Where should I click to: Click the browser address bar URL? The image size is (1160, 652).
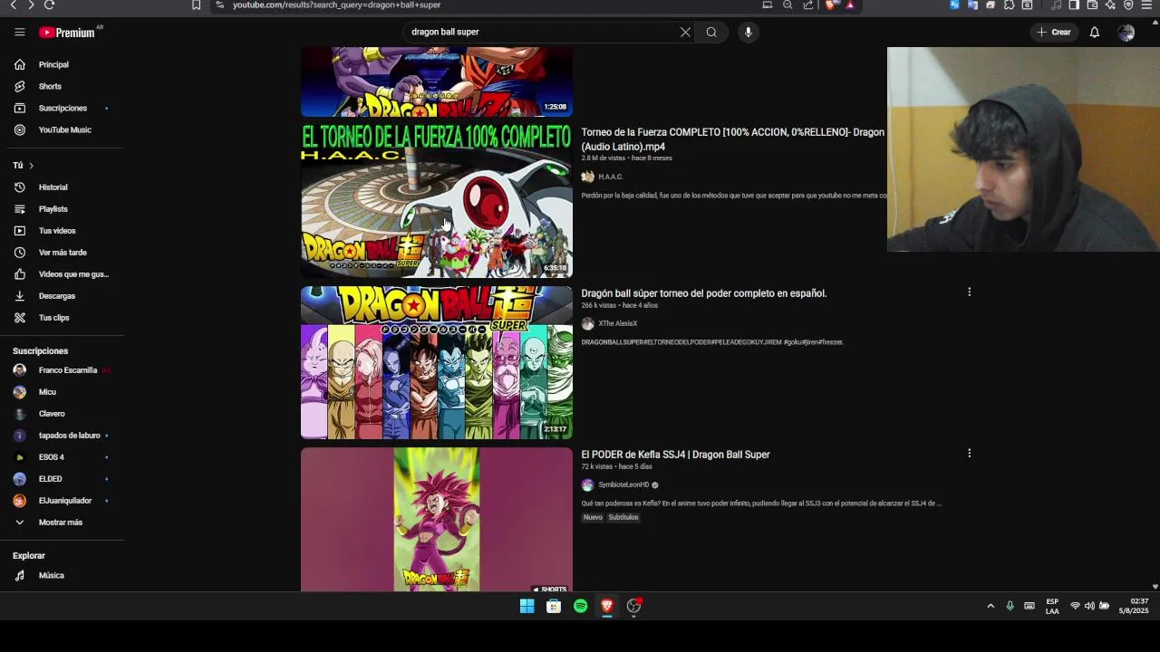coord(336,5)
